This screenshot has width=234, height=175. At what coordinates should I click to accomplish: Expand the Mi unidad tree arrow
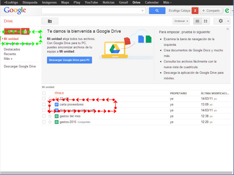(x=2, y=39)
